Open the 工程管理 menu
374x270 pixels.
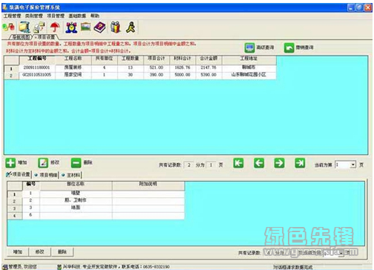[12, 16]
